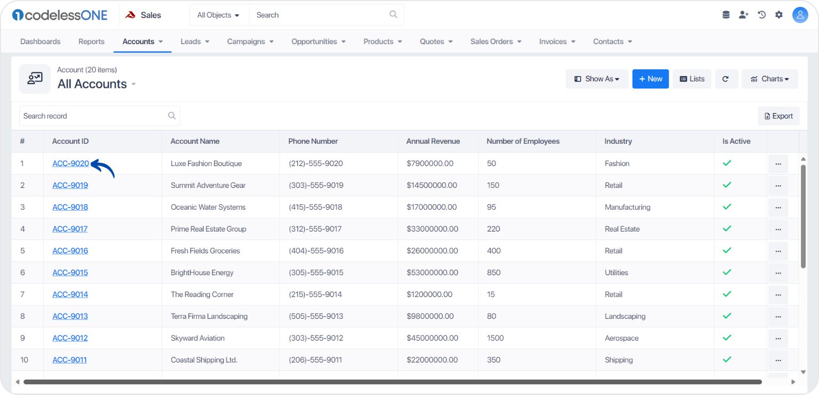Click the Search record input field
819x395 pixels.
coord(100,116)
